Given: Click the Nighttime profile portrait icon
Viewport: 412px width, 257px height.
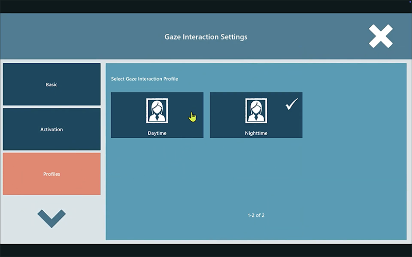Looking at the screenshot, I should tap(256, 111).
